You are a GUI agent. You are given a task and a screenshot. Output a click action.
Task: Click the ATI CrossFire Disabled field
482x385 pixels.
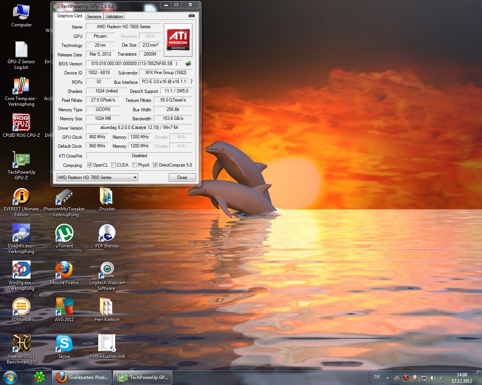tap(139, 156)
